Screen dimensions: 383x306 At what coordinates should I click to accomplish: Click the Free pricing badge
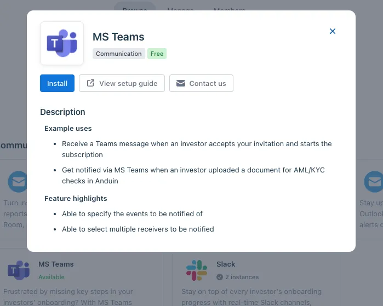[157, 54]
